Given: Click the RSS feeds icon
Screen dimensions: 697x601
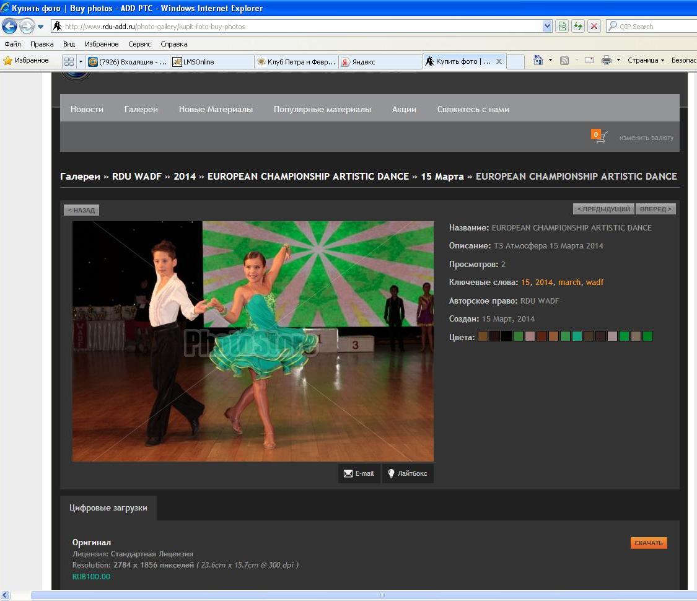Looking at the screenshot, I should 564,60.
